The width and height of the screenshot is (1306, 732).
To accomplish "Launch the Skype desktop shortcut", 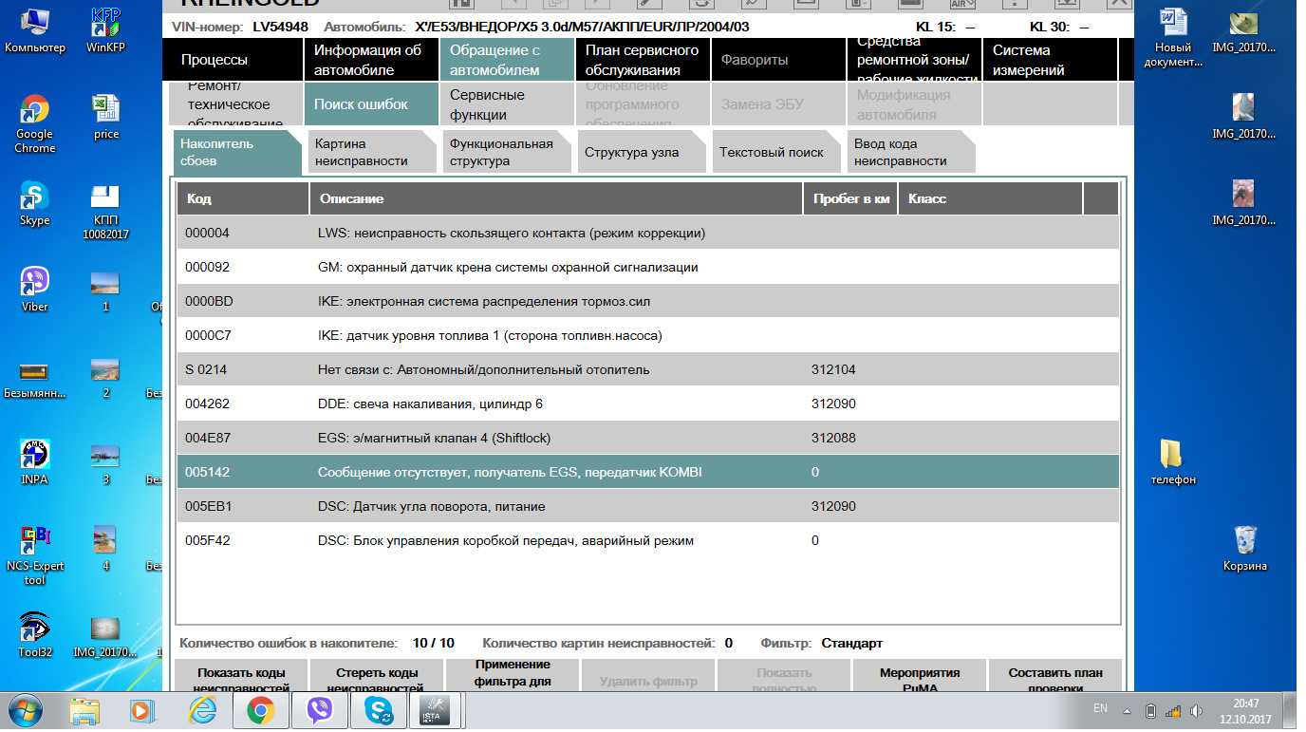I will 35,204.
